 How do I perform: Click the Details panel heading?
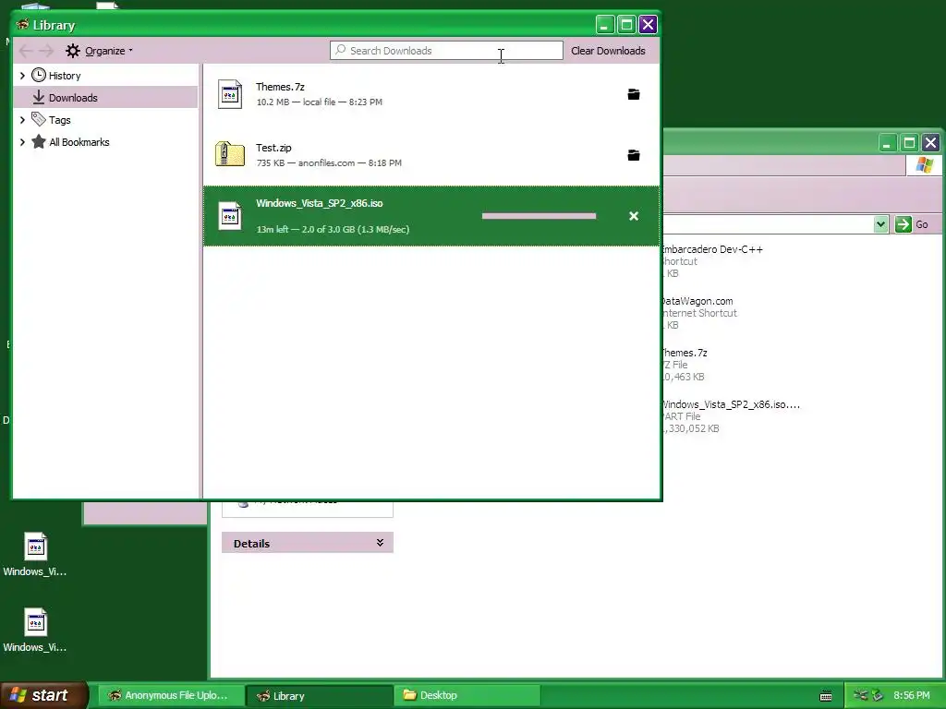[251, 543]
